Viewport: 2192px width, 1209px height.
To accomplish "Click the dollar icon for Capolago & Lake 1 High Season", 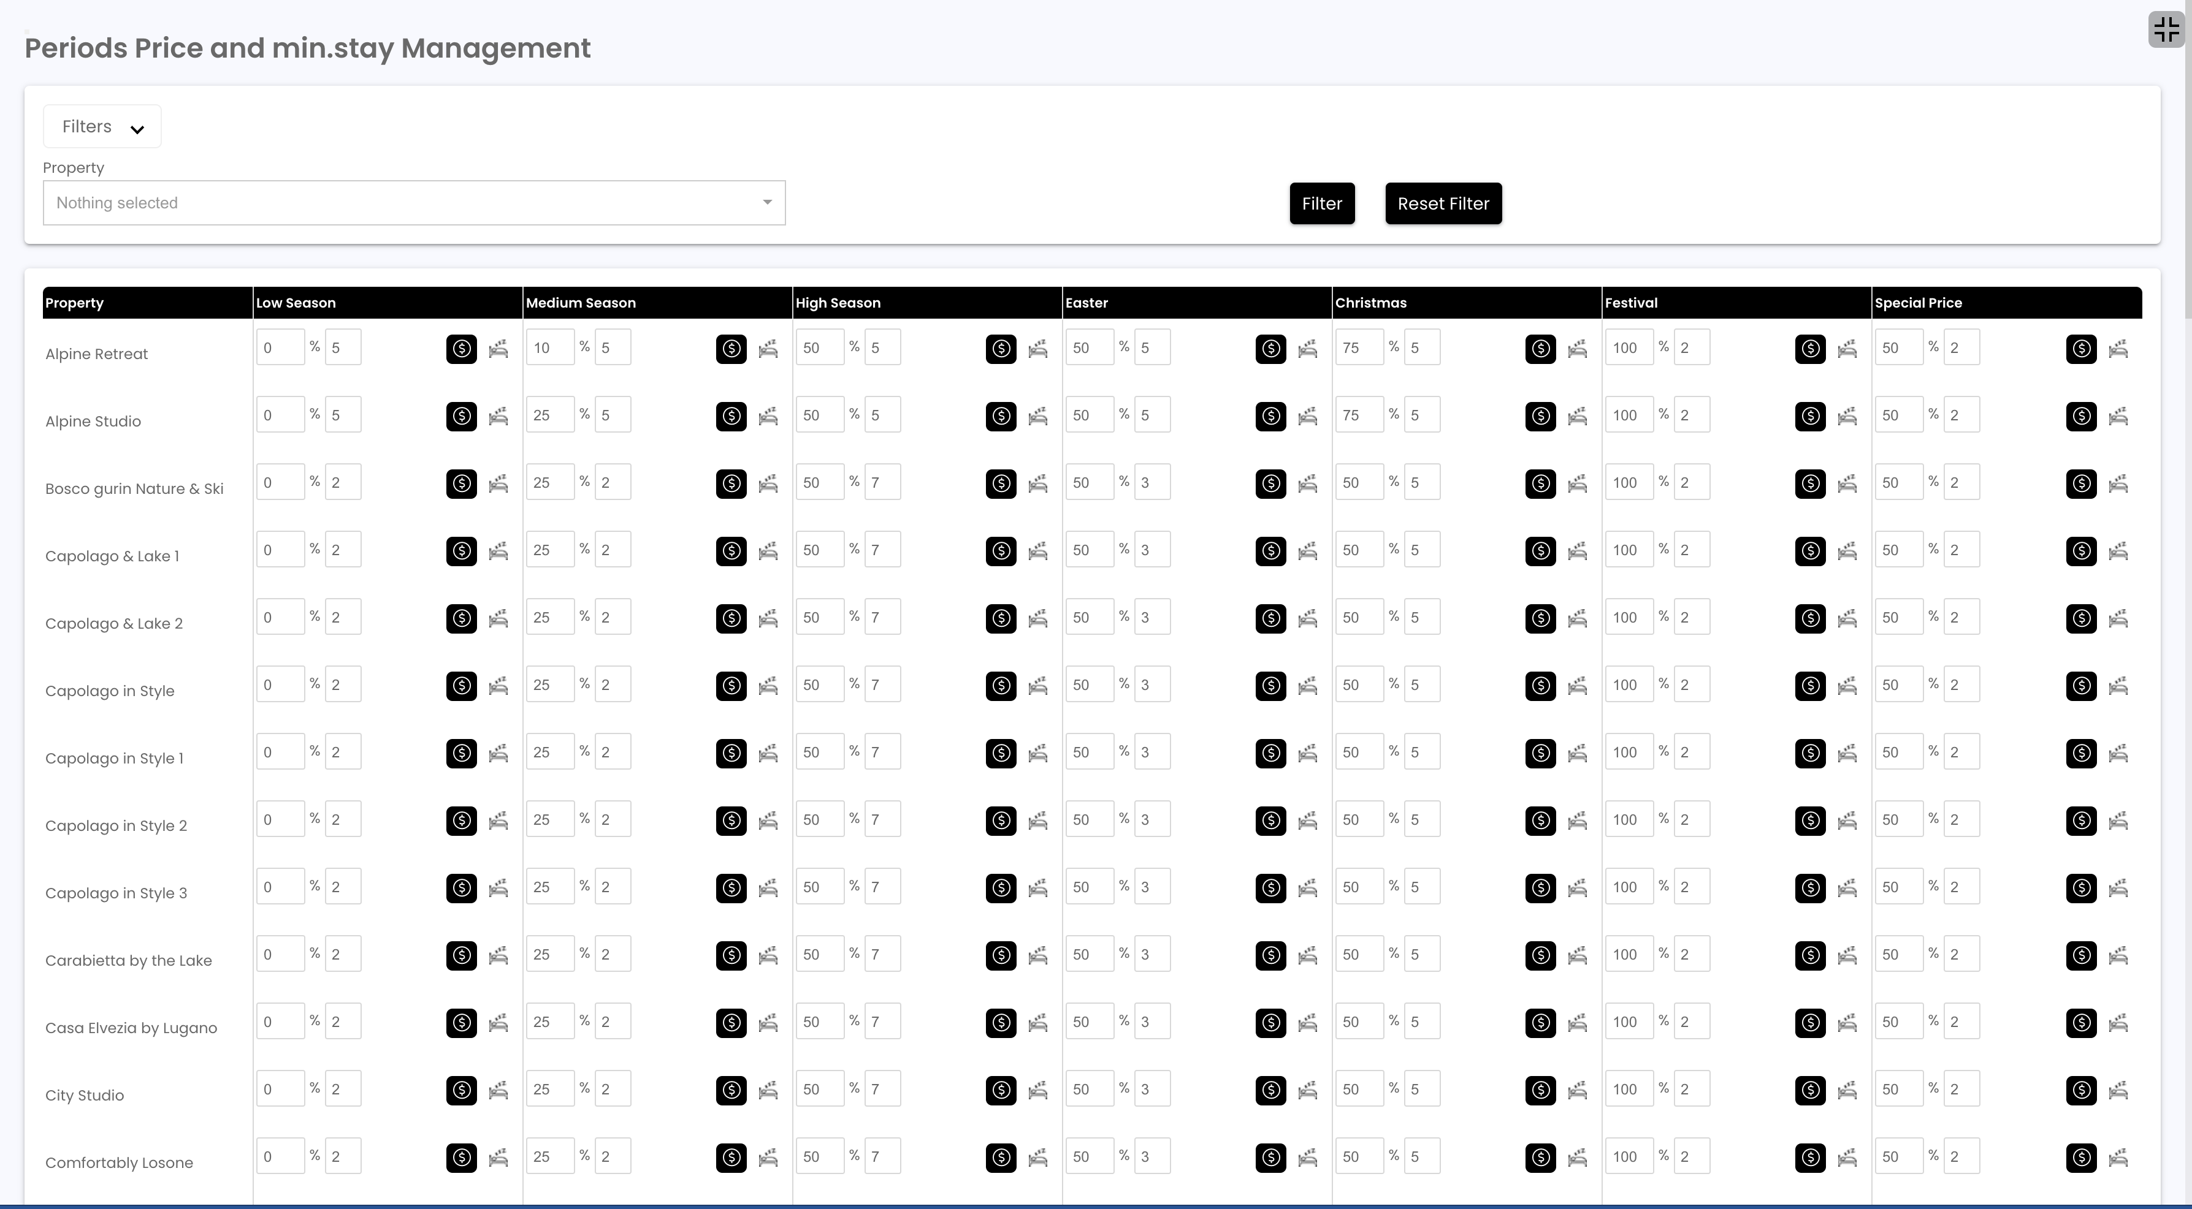I will [x=1001, y=551].
